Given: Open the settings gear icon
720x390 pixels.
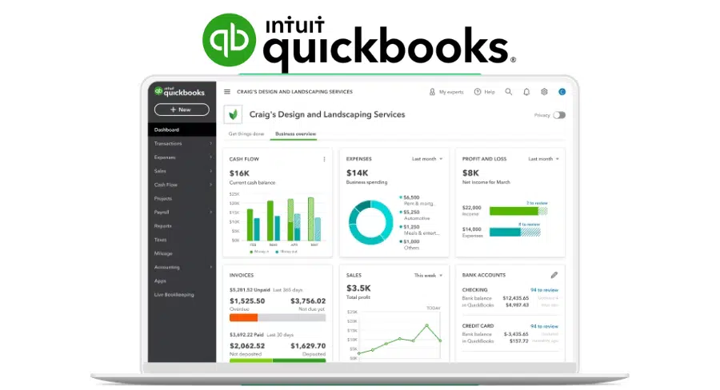Looking at the screenshot, I should coord(544,92).
